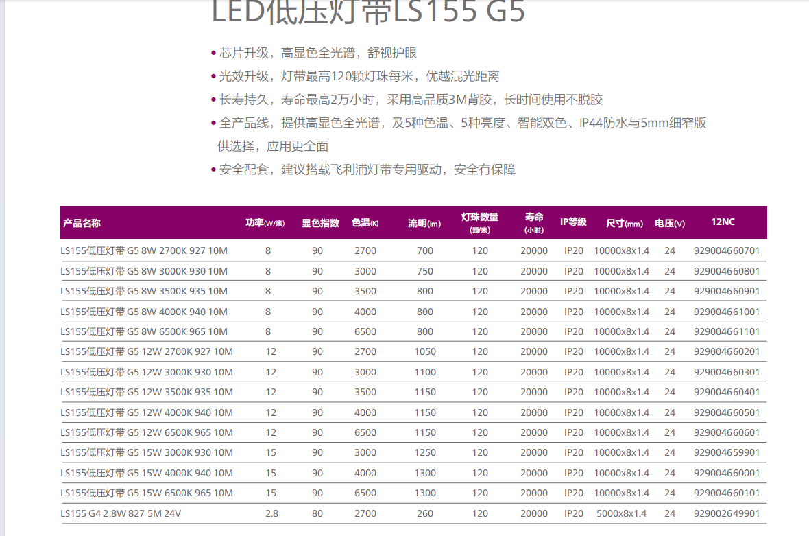Select the 流明 column header
The width and height of the screenshot is (809, 536).
pyautogui.click(x=424, y=223)
